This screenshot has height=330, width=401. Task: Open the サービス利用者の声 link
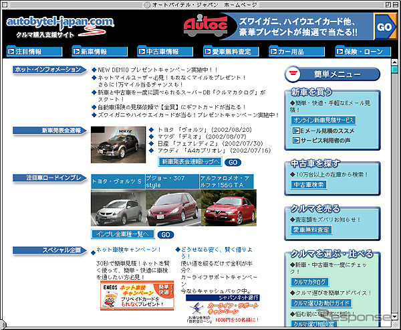pyautogui.click(x=325, y=141)
